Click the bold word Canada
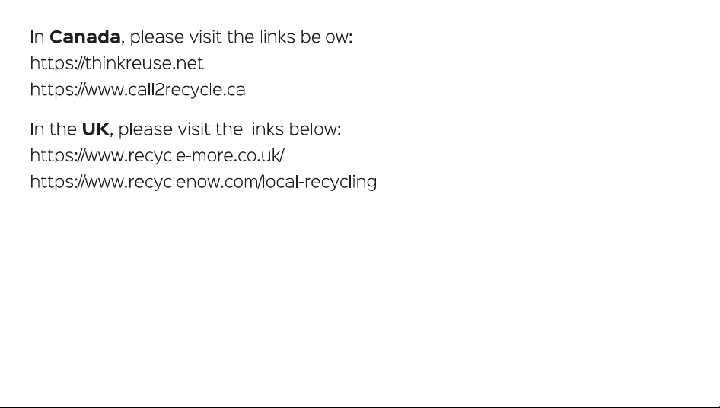Viewport: 720px width, 408px height. (85, 37)
